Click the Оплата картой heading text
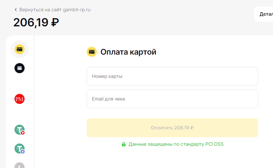 (x=128, y=52)
